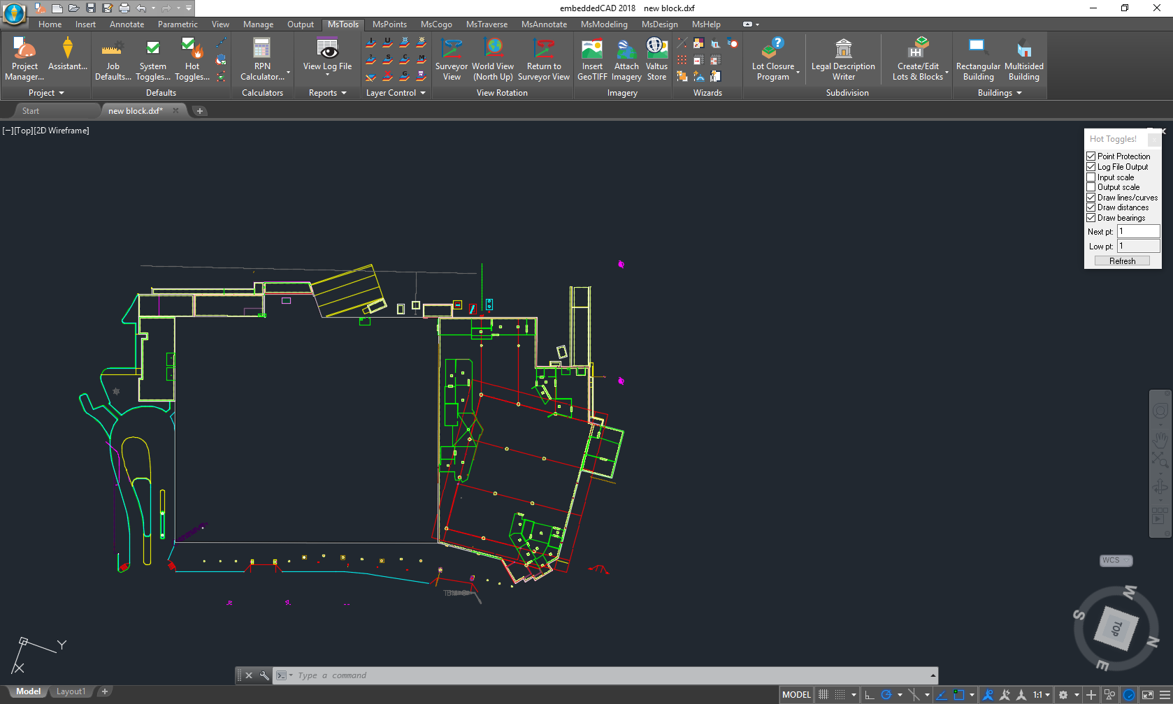Viewport: 1173px width, 704px height.
Task: Click the Refresh button in Hot Toggles
Action: tap(1123, 260)
